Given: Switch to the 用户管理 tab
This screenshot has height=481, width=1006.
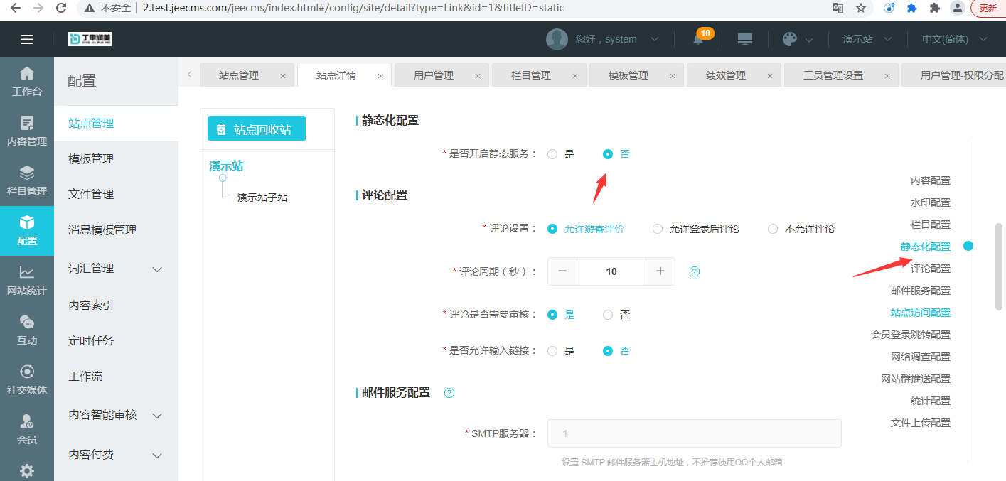Looking at the screenshot, I should 433,75.
